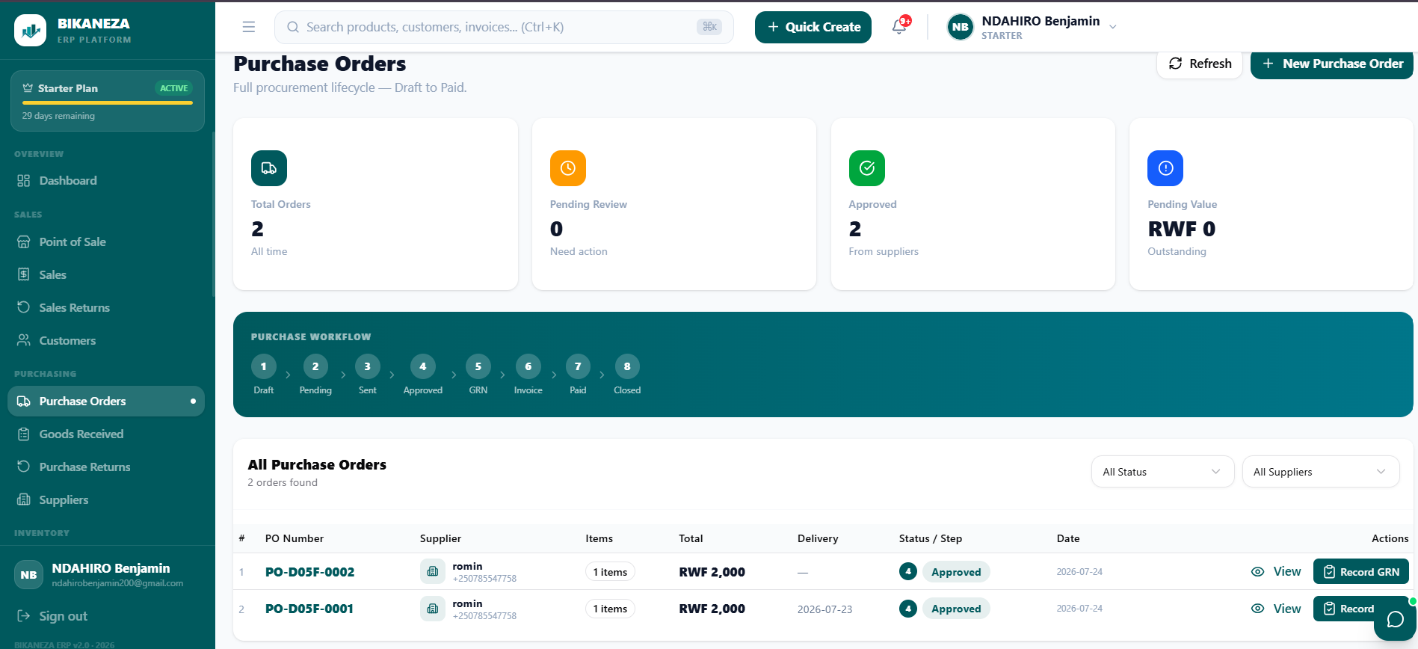Click the Quick Create button

point(813,27)
